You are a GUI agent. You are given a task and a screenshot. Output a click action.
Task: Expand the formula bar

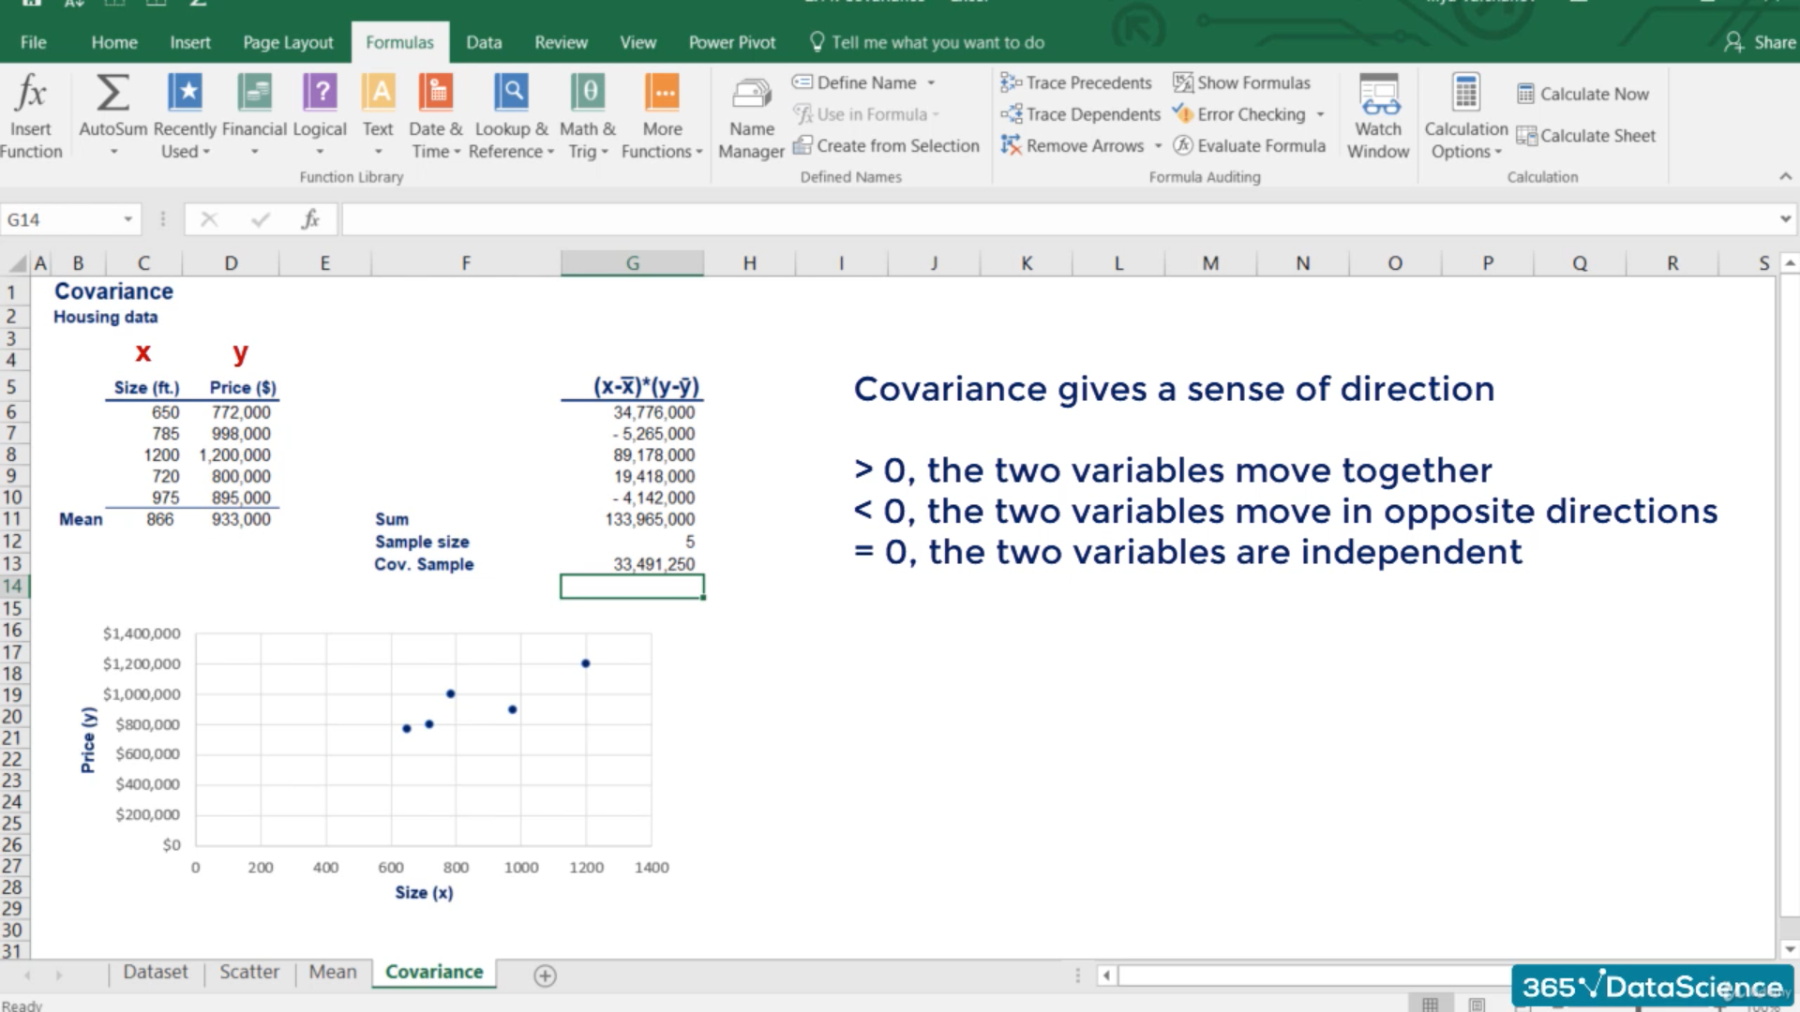[1785, 219]
